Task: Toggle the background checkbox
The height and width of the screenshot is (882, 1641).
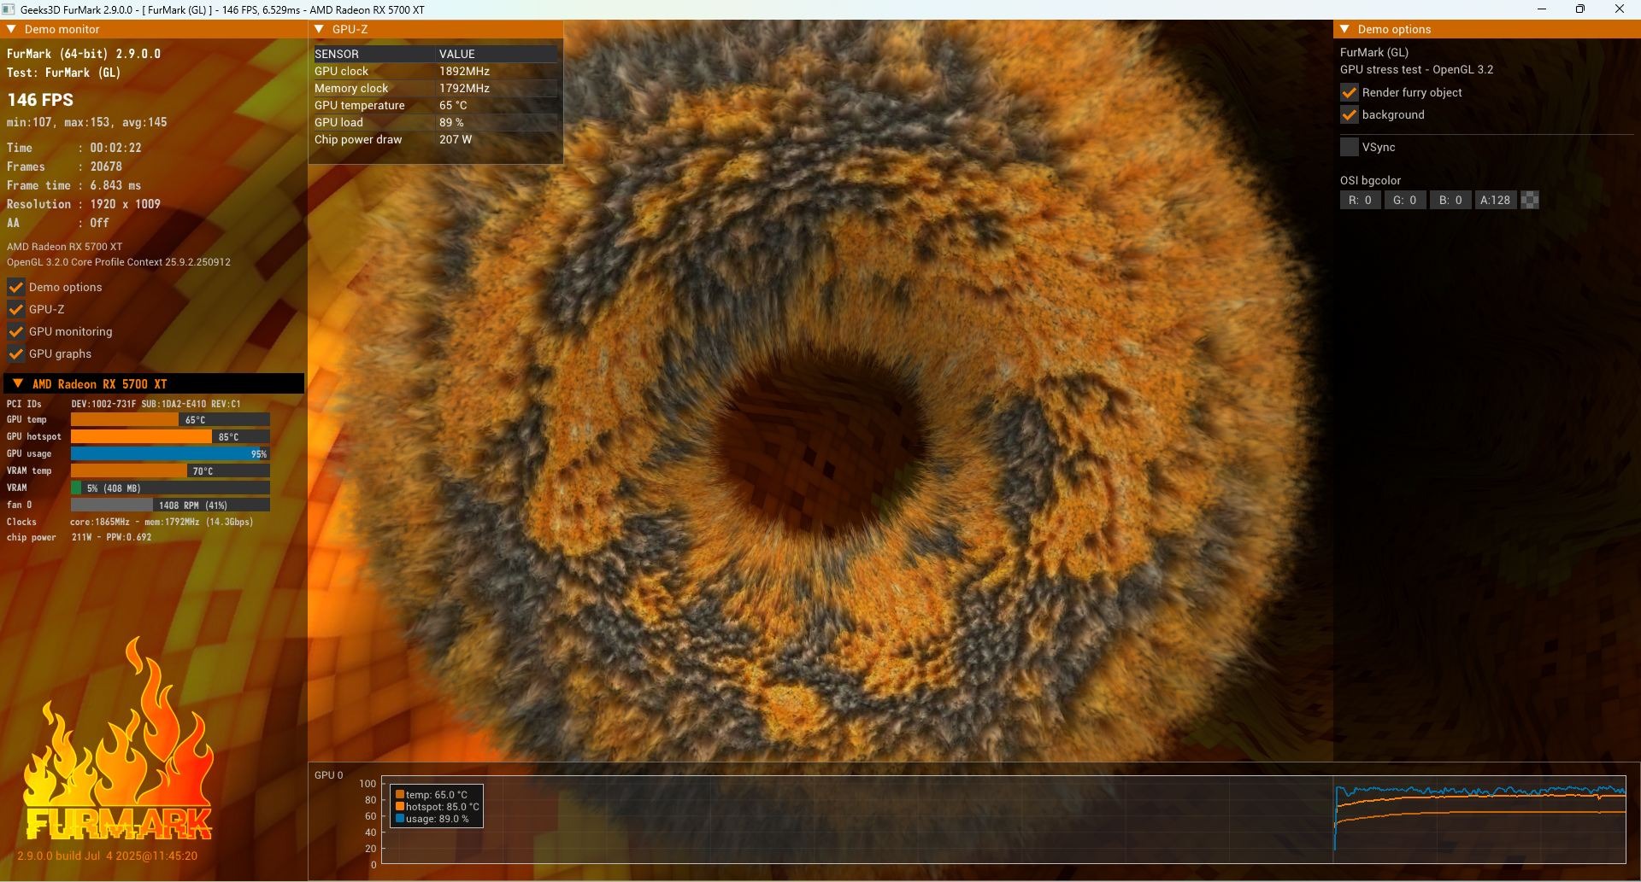Action: (x=1350, y=114)
